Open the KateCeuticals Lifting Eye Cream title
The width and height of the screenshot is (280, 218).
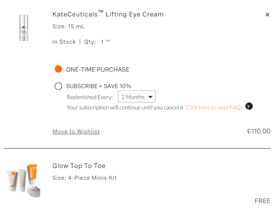[108, 14]
